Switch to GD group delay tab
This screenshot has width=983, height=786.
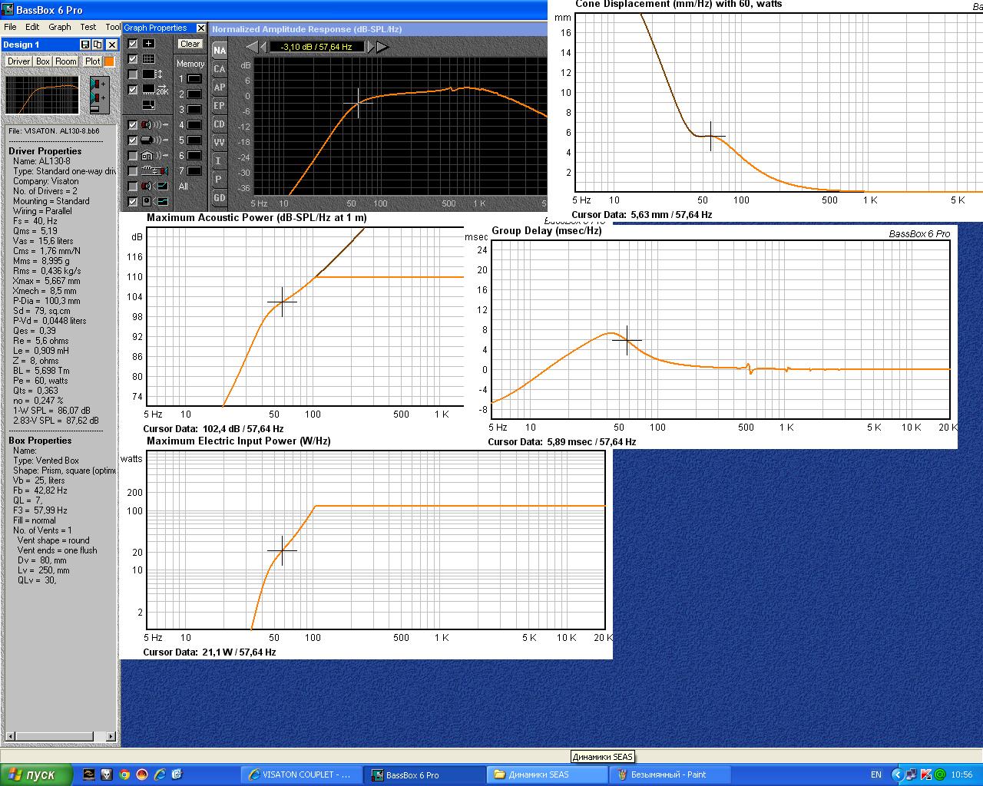coord(220,198)
